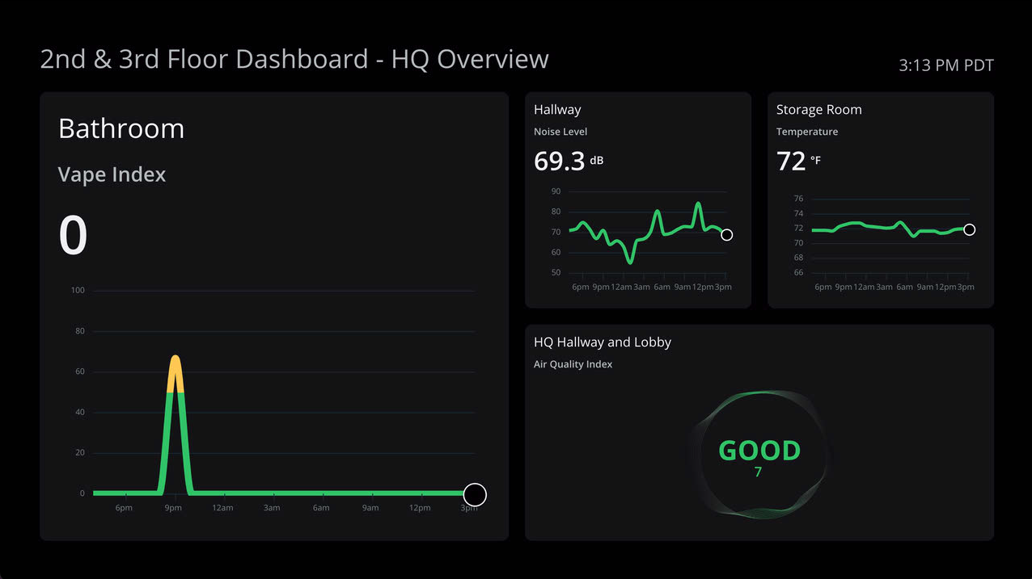Click the Air Quality Index label
1032x579 pixels.
(x=573, y=364)
